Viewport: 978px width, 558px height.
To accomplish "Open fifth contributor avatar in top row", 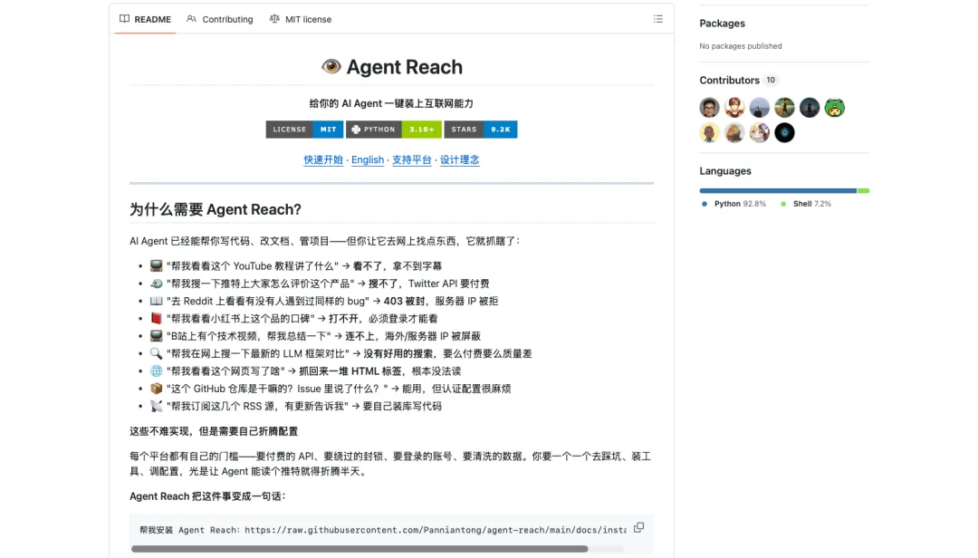I will 810,108.
